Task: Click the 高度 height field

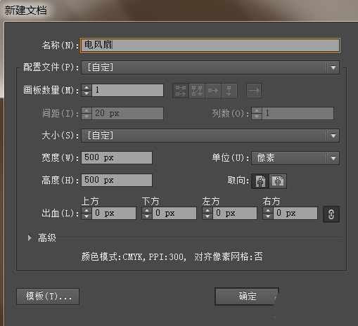Action: pos(117,180)
